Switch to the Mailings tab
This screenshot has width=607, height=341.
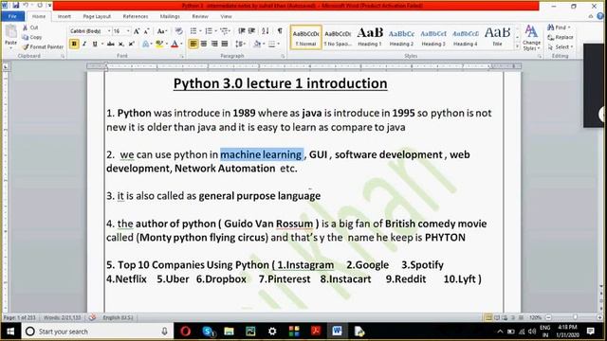(x=170, y=16)
